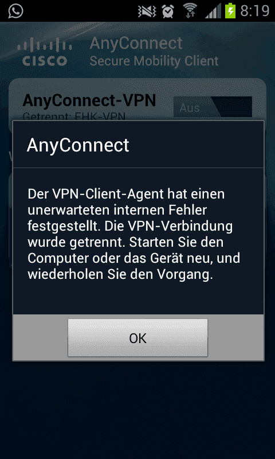275x459 pixels.
Task: Click the Secure Mobility Client subtitle
Action: [x=154, y=61]
